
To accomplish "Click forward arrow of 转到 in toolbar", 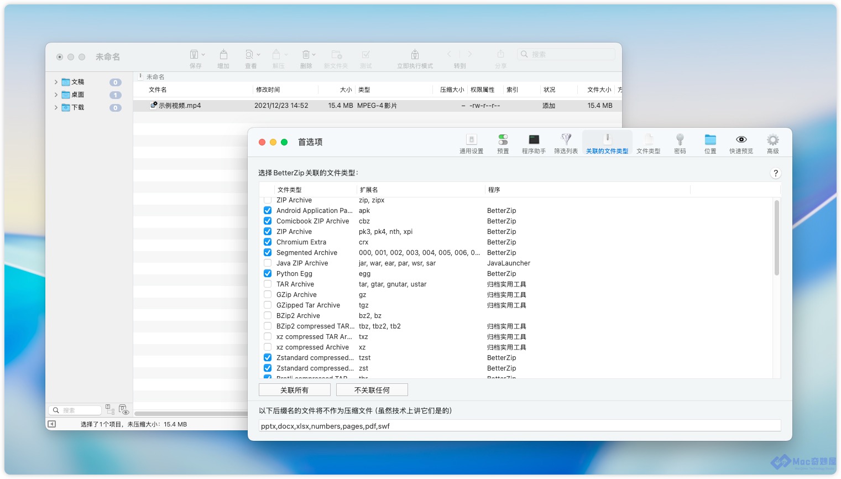I will pos(470,54).
